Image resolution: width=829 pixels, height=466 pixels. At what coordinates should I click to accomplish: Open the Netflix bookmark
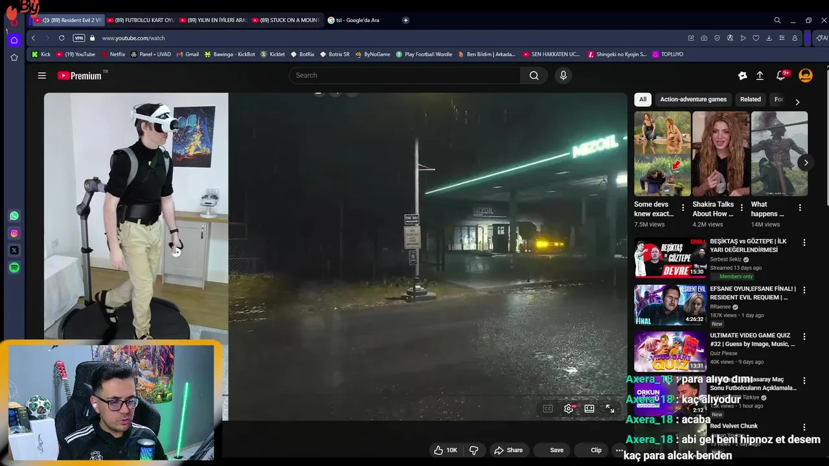112,54
